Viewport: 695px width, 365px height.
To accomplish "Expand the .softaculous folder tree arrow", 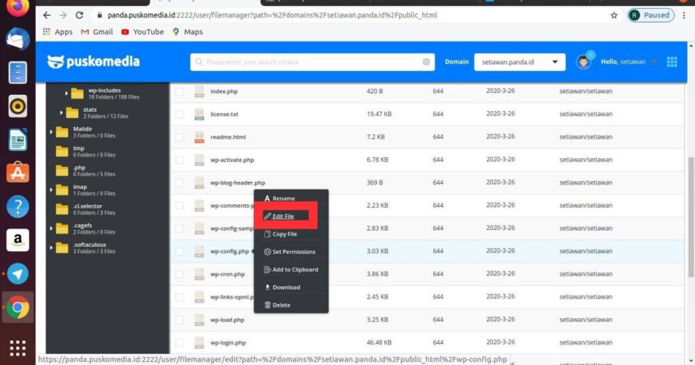I will point(51,248).
